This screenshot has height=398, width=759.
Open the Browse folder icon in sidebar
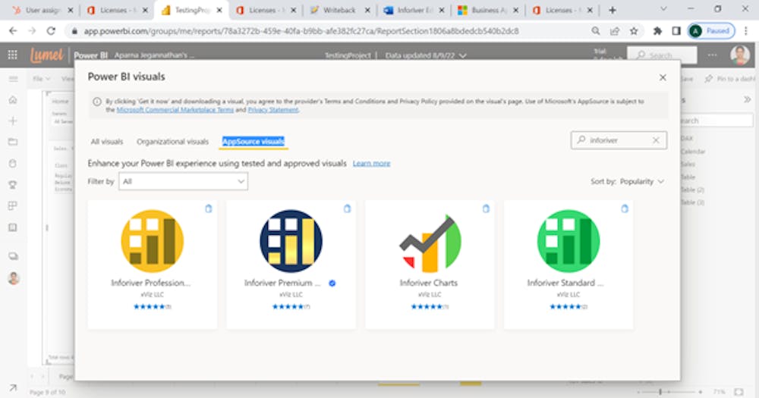13,142
